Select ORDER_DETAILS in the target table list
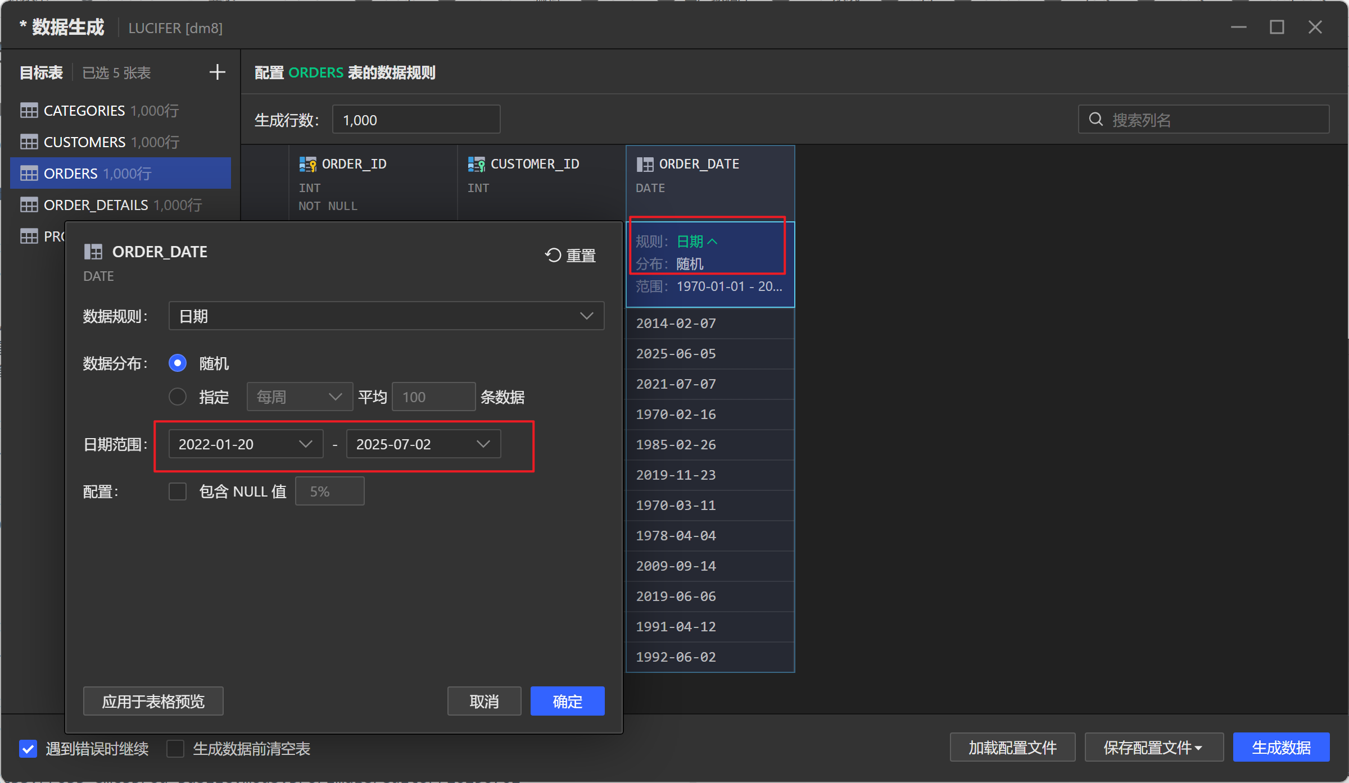The width and height of the screenshot is (1349, 783). tap(96, 204)
